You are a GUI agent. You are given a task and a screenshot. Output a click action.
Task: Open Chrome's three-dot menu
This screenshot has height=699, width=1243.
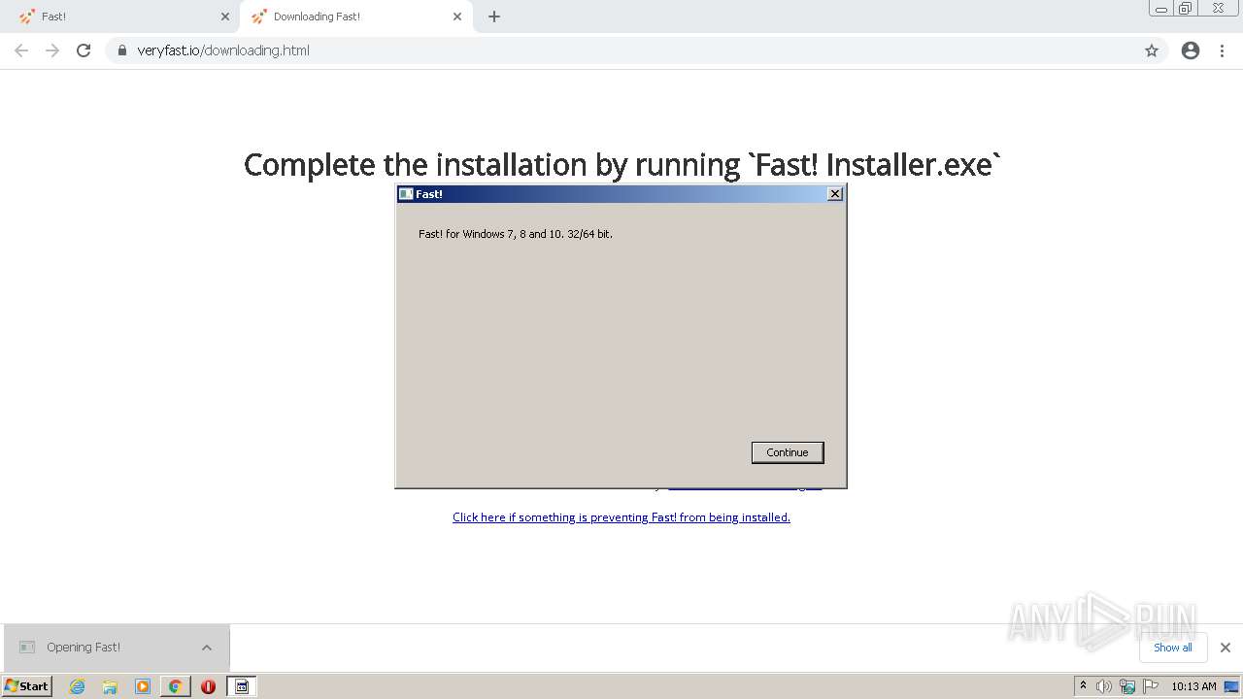tap(1223, 50)
